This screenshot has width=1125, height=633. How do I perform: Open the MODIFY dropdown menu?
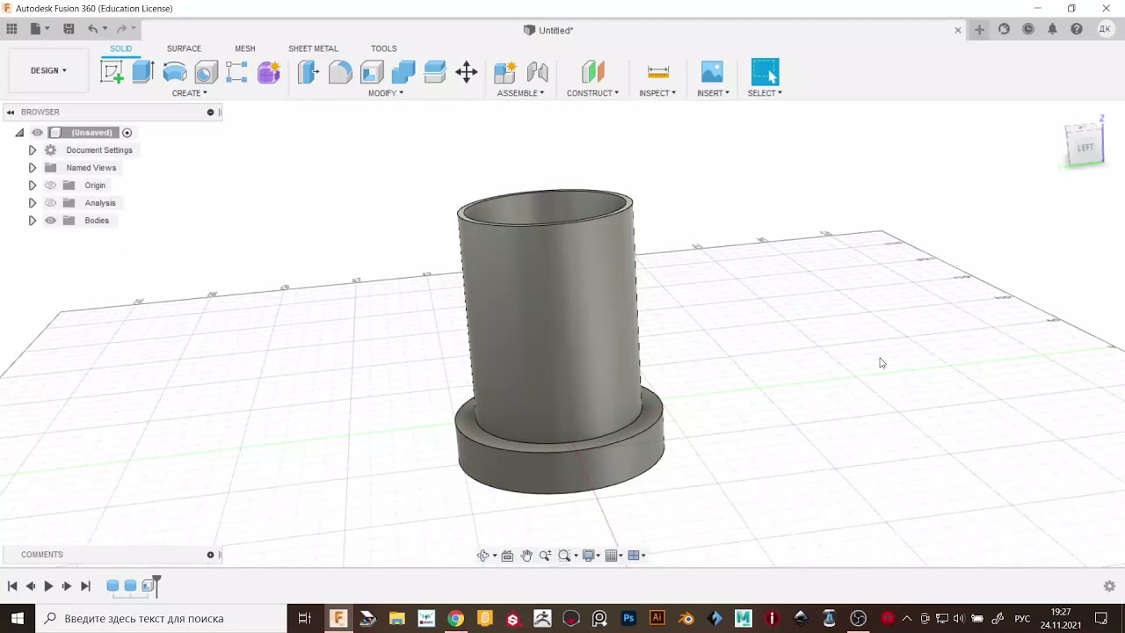coord(386,93)
